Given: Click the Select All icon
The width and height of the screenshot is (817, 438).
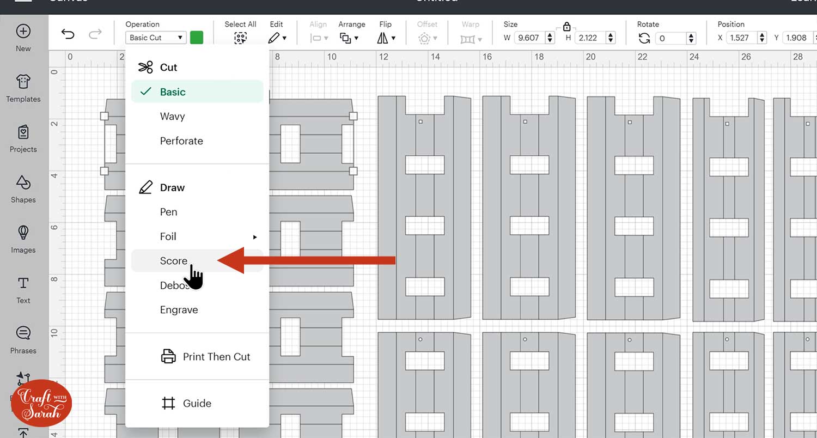Looking at the screenshot, I should 240,38.
